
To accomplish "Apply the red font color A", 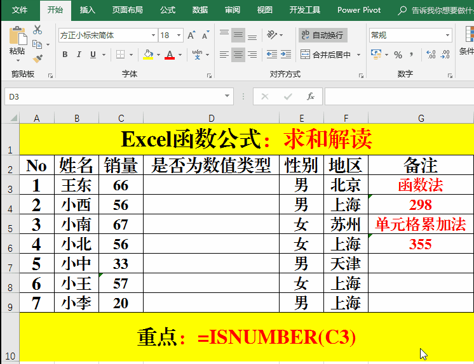I will tap(170, 55).
